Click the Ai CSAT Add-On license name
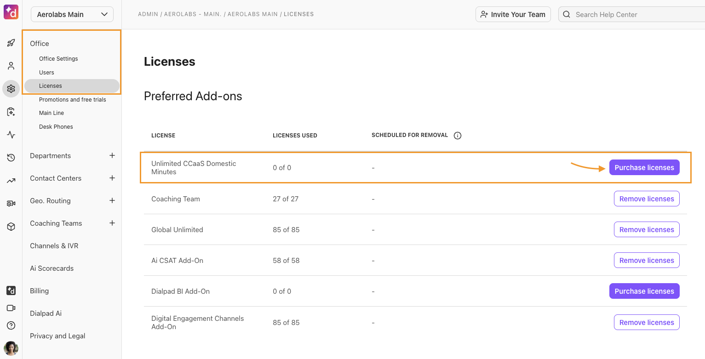 click(177, 261)
